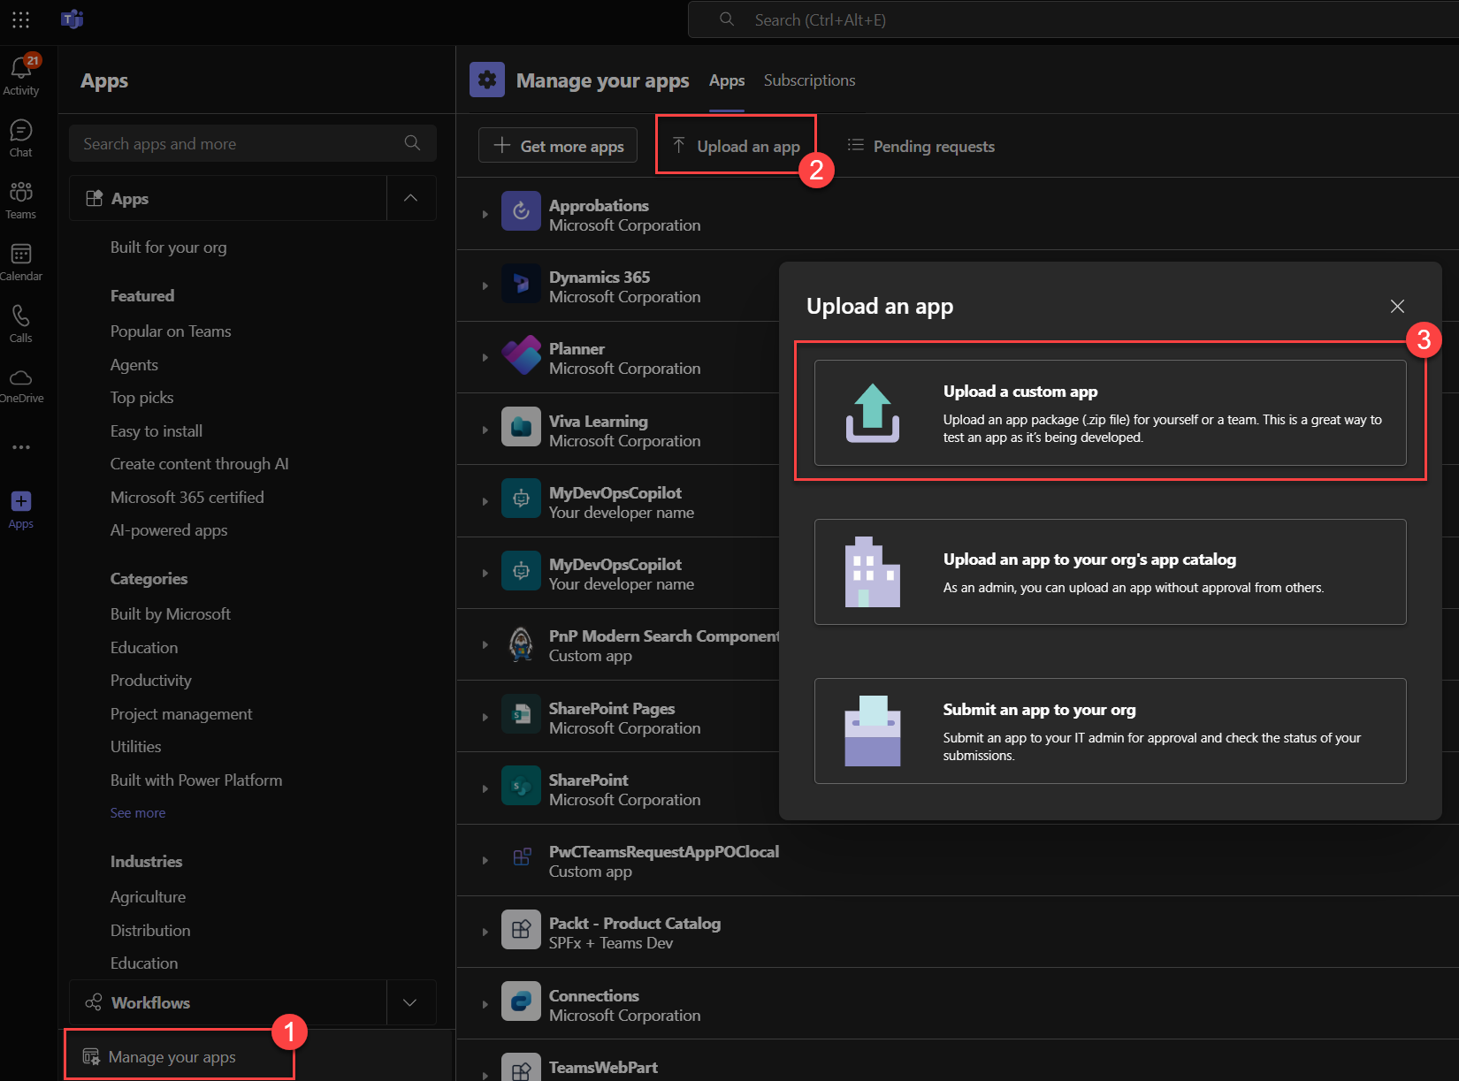Select Popular on Teams
Image resolution: width=1459 pixels, height=1081 pixels.
(x=171, y=331)
